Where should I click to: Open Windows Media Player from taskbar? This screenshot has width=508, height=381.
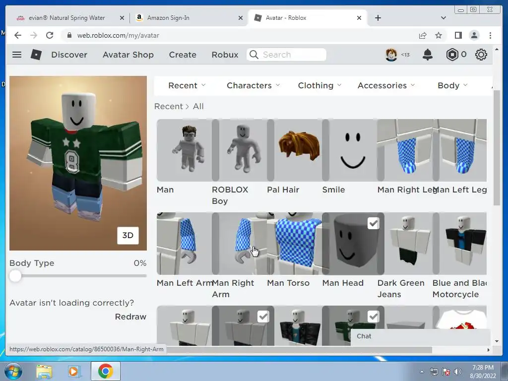coord(73,371)
